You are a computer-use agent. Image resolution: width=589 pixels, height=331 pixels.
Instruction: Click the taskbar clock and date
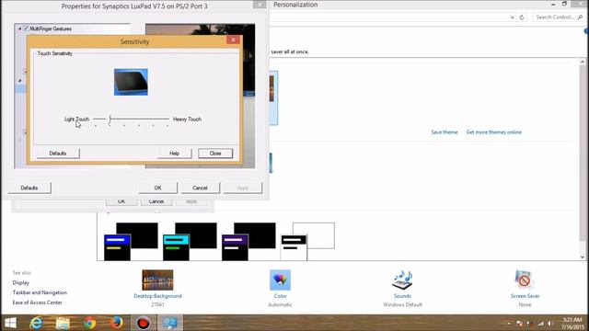[x=572, y=323]
